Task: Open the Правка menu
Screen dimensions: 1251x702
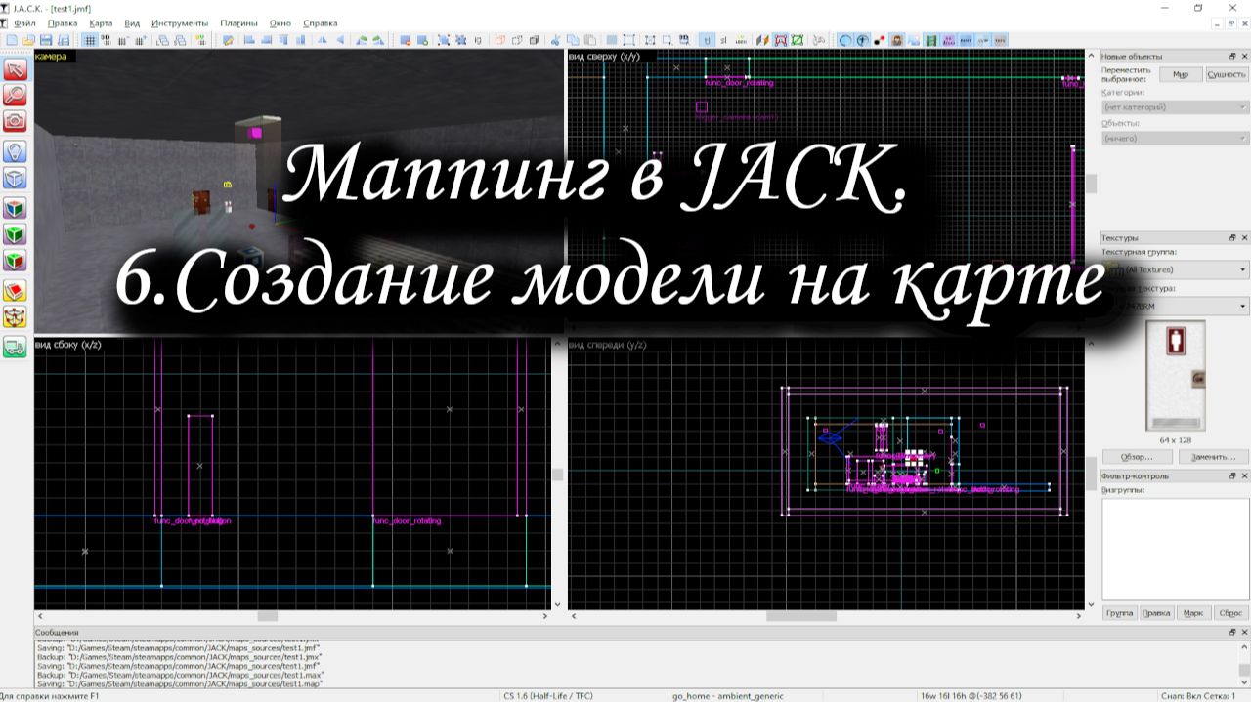Action: 62,22
